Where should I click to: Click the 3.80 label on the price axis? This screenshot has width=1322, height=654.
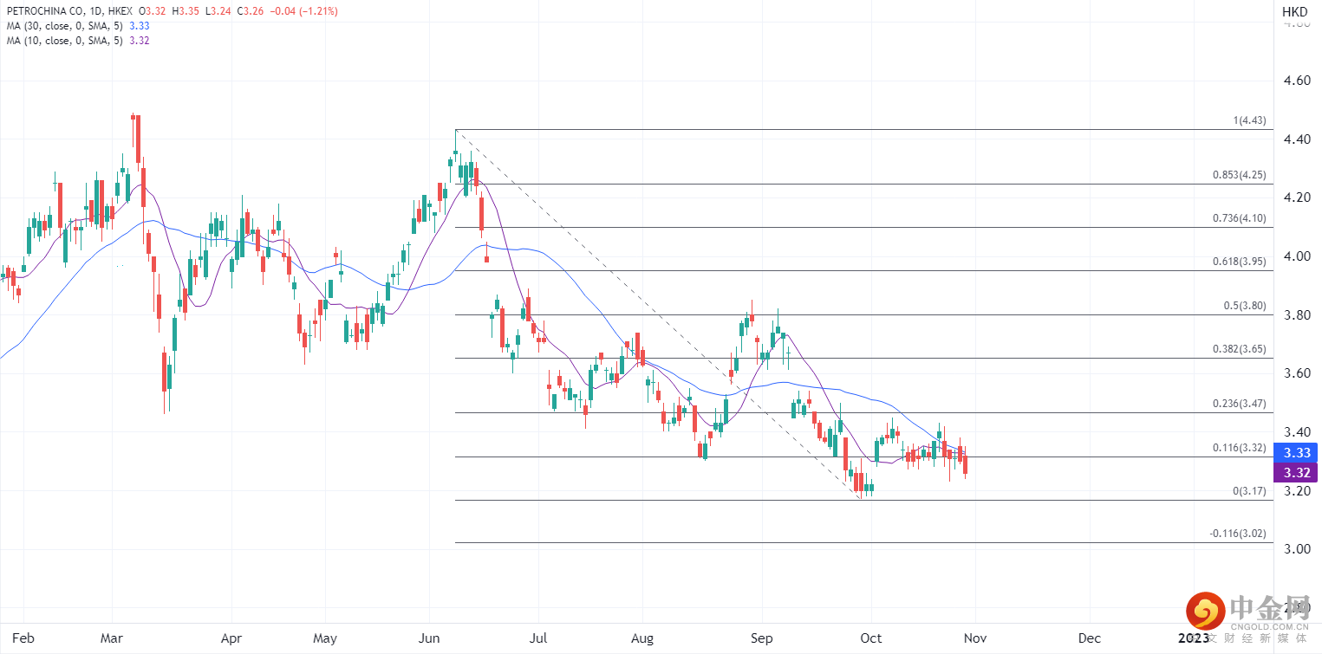[1297, 315]
